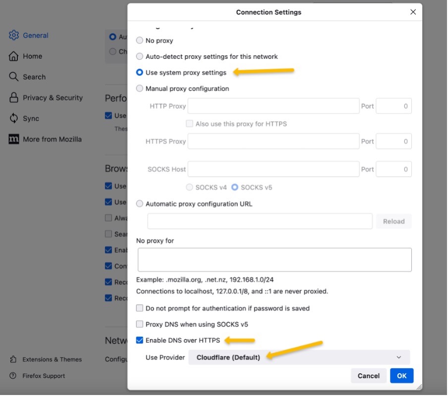Check Do not prompt for authentication option

tap(140, 308)
